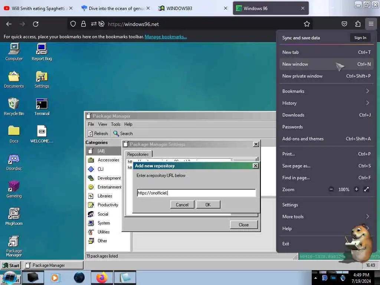Screen dimensions: 380x285
Task: Expand the History submenu
Action: 326,103
